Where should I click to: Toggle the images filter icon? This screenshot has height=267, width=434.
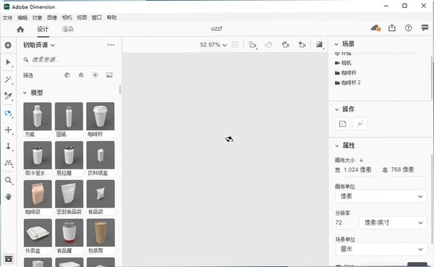(109, 75)
